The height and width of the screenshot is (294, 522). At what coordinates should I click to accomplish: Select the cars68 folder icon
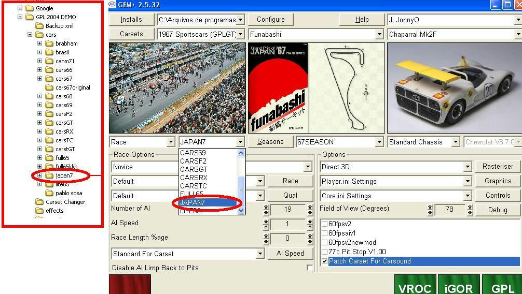click(x=50, y=96)
